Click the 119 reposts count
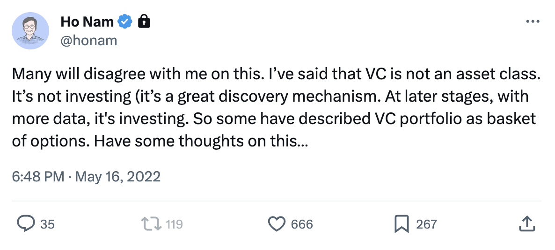 [174, 224]
